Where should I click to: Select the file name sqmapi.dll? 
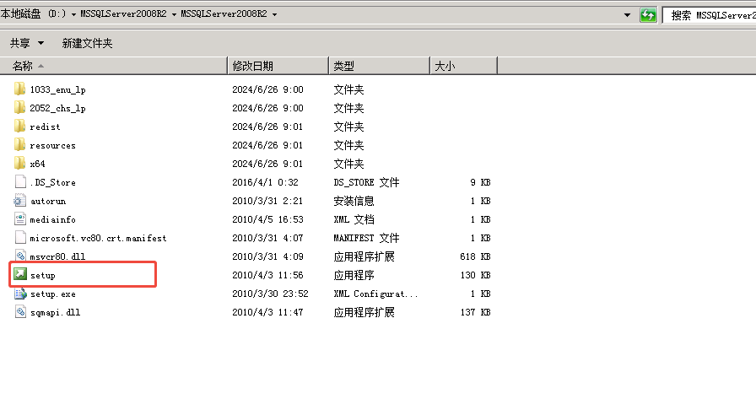[x=56, y=313]
